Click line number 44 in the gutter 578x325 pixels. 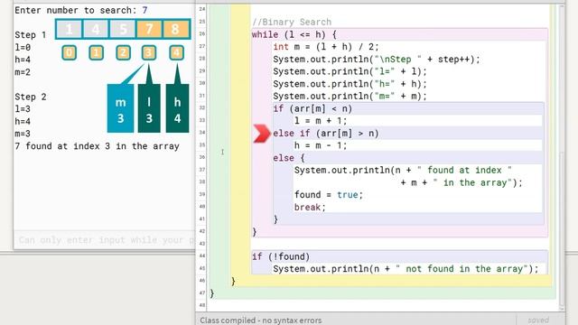(202, 255)
